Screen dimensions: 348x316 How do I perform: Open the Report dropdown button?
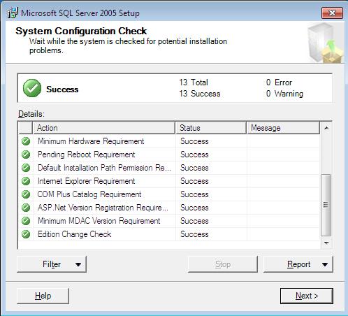coord(298,264)
